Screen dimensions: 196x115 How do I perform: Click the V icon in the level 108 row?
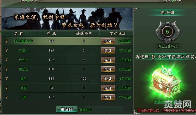tap(7, 69)
